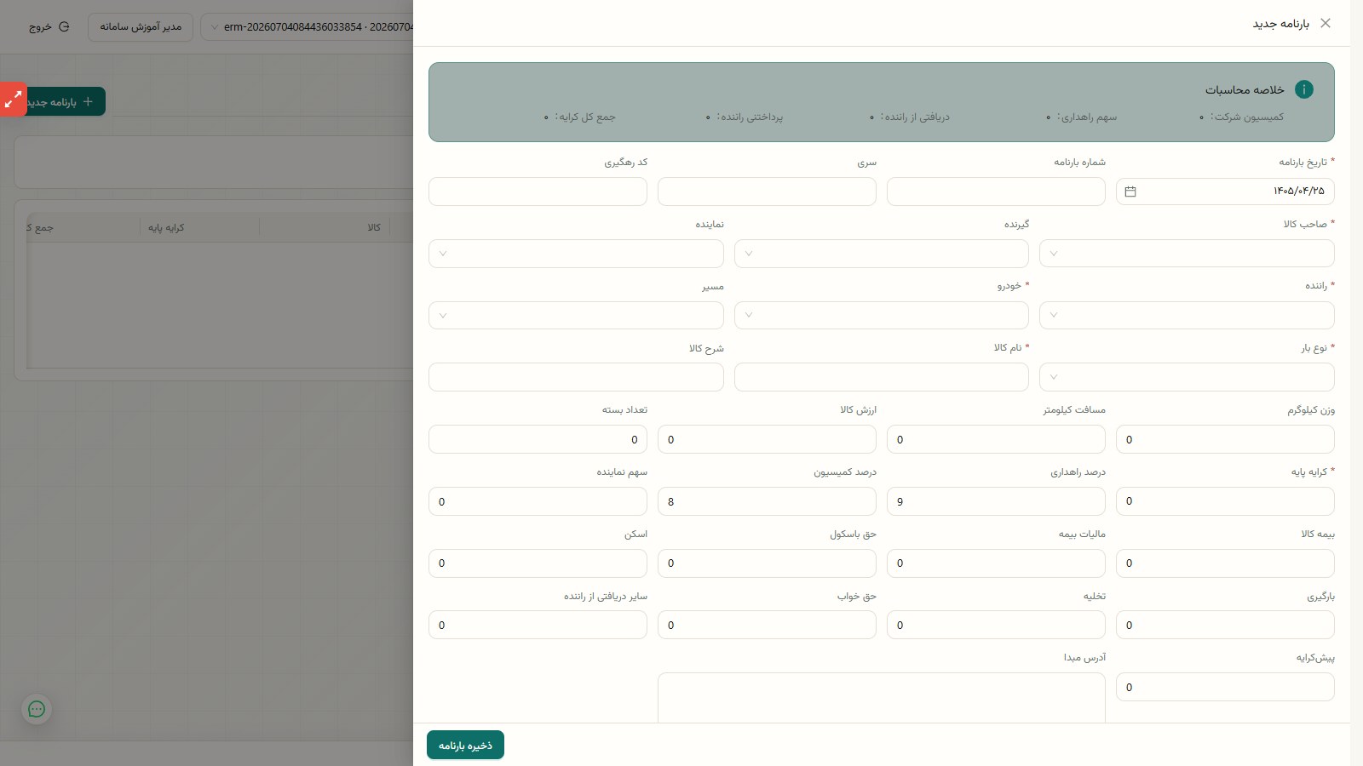Screen dimensions: 1363x766
Task: Click the نام کالا input field
Action: point(881,377)
